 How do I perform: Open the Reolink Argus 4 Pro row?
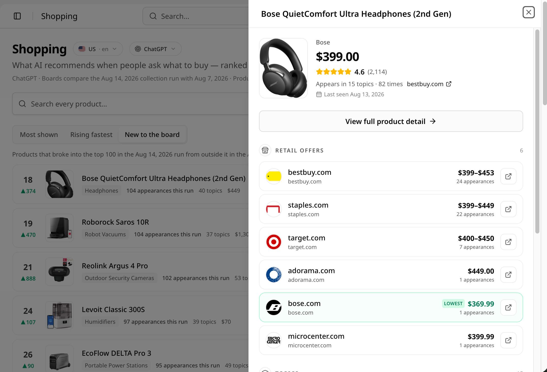coord(131,272)
